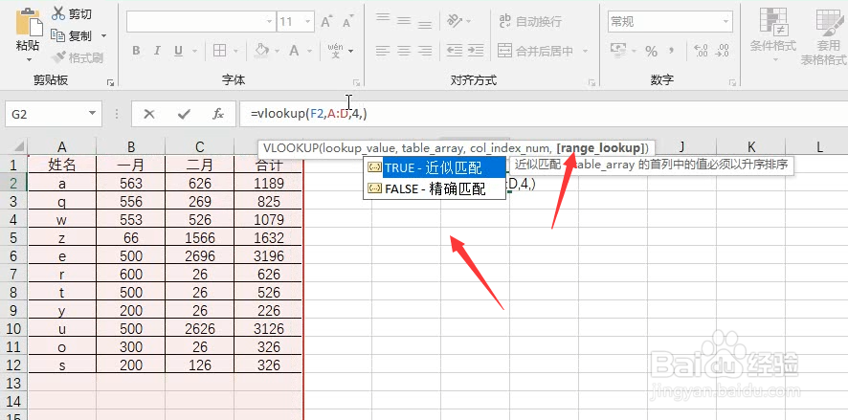Click decrease indent icon
The image size is (848, 420).
click(455, 51)
